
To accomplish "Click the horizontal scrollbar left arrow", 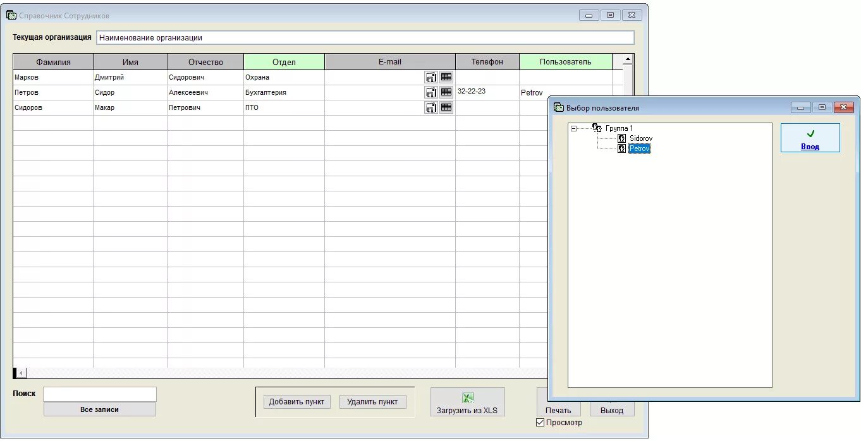I will pos(21,373).
